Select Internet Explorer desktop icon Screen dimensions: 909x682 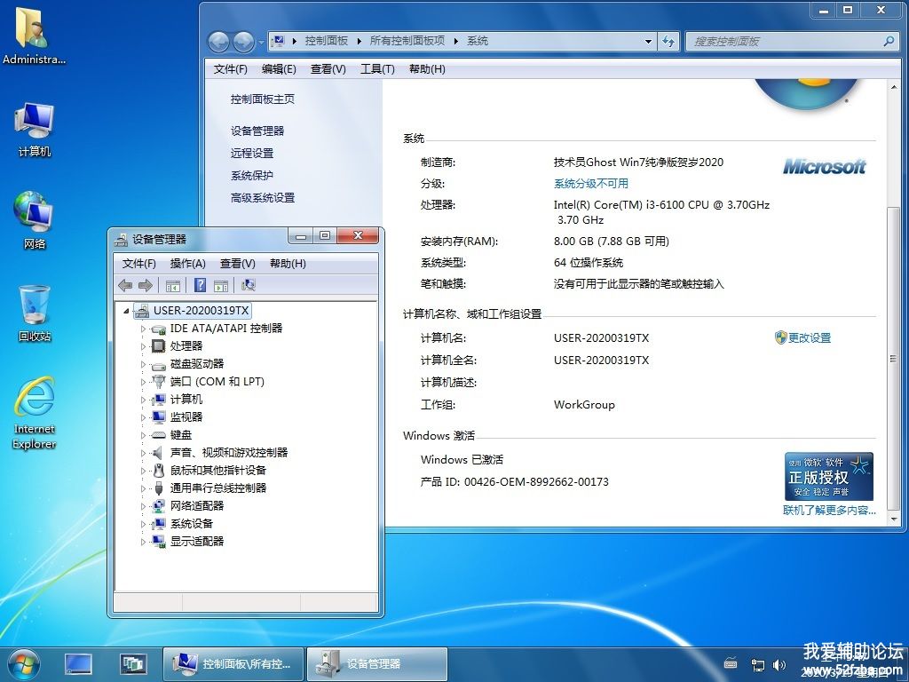click(x=35, y=412)
